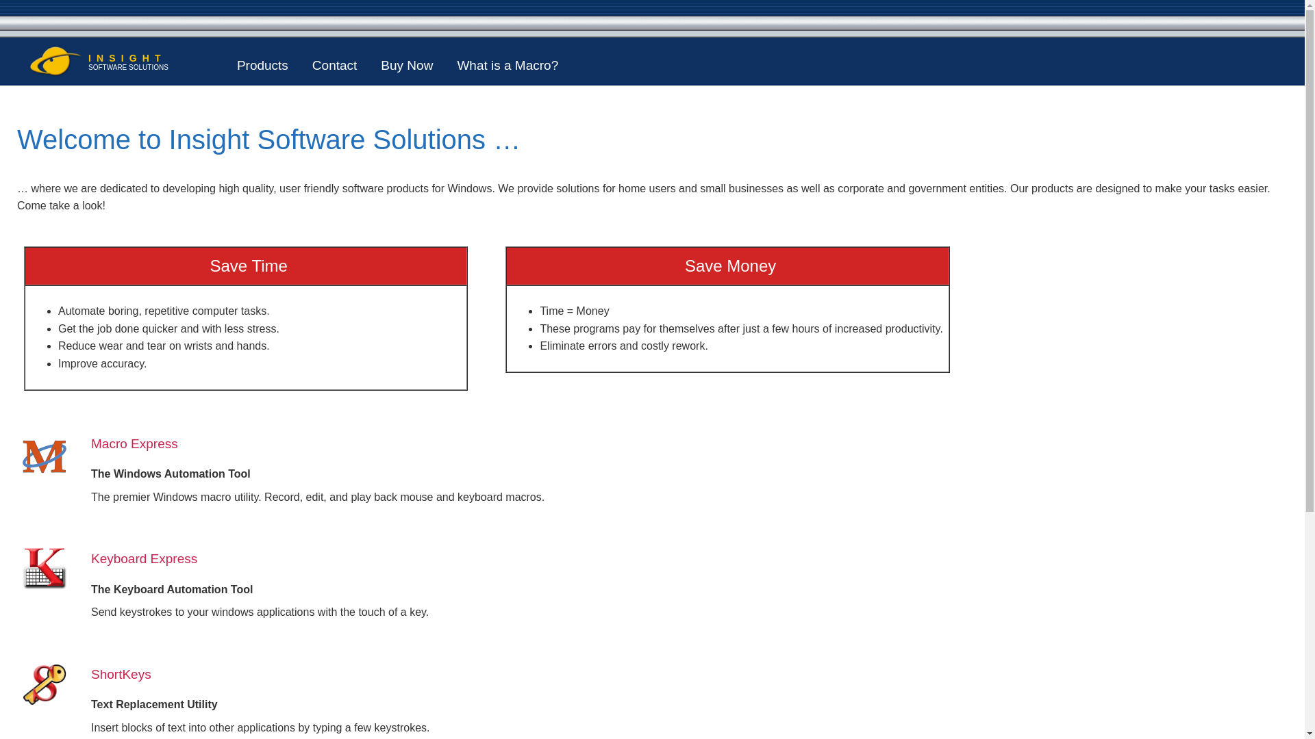
Task: Click 'The Keyboard Automation Tool' subtitle
Action: [x=172, y=589]
